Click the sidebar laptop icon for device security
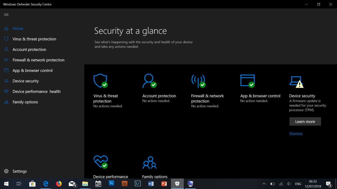Image resolution: width=337 pixels, height=189 pixels. coord(6,81)
